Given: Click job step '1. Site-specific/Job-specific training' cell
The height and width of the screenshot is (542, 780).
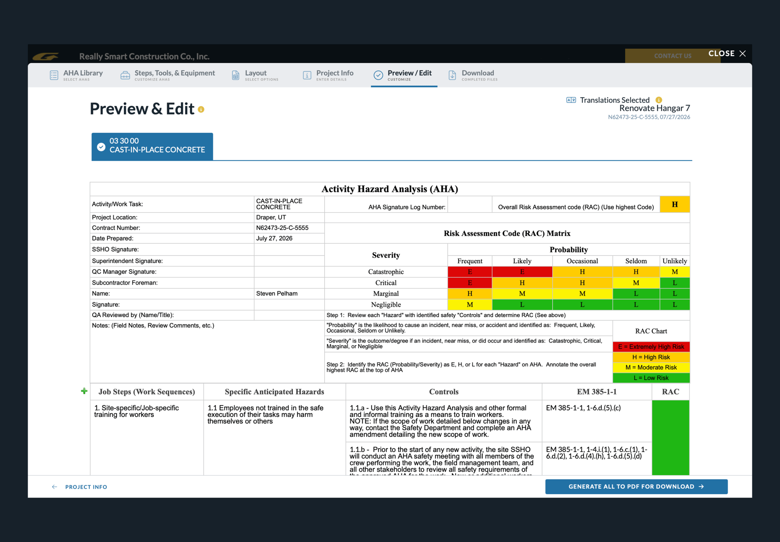Looking at the screenshot, I should 147,437.
